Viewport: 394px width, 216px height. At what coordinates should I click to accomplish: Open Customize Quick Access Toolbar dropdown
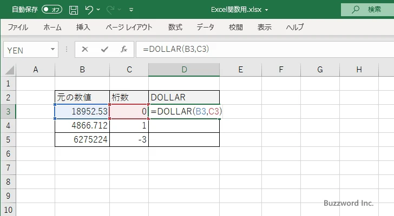click(131, 10)
